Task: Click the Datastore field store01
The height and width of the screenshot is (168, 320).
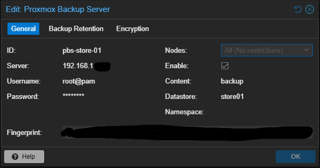Action: pyautogui.click(x=232, y=96)
